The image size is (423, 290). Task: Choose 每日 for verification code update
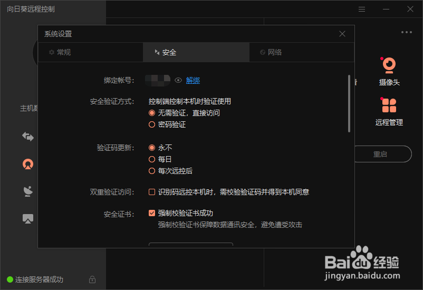click(x=152, y=159)
